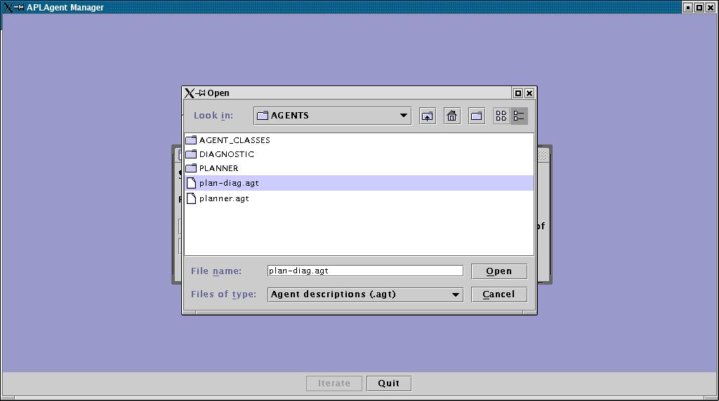Switch to List view icon

point(501,116)
